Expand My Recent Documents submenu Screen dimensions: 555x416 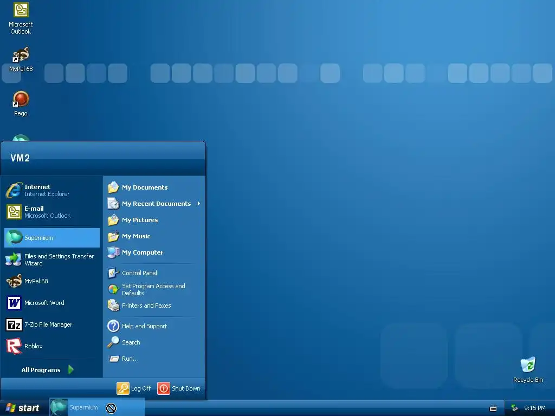154,204
